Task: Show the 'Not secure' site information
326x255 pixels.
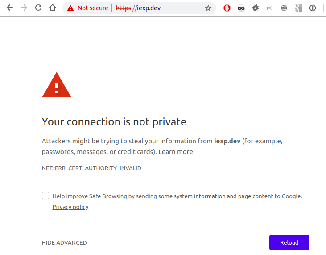Action: [x=87, y=8]
